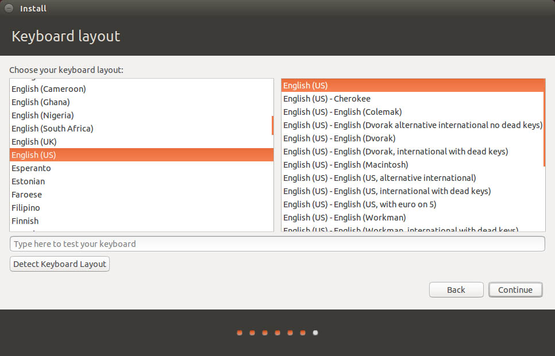Click the variant list scrollbar handle

click(545, 123)
